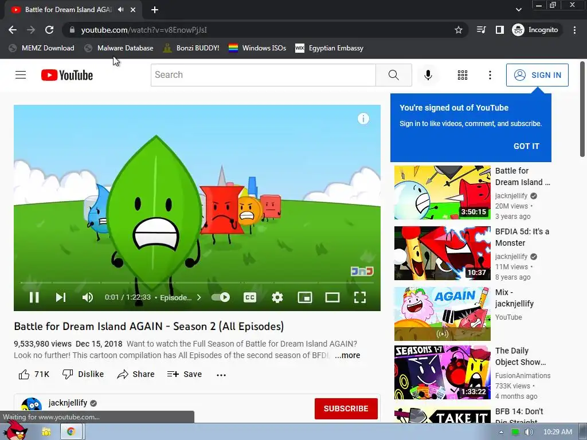Open Start menu Angry Birds orb
Image resolution: width=587 pixels, height=440 pixels.
click(15, 430)
